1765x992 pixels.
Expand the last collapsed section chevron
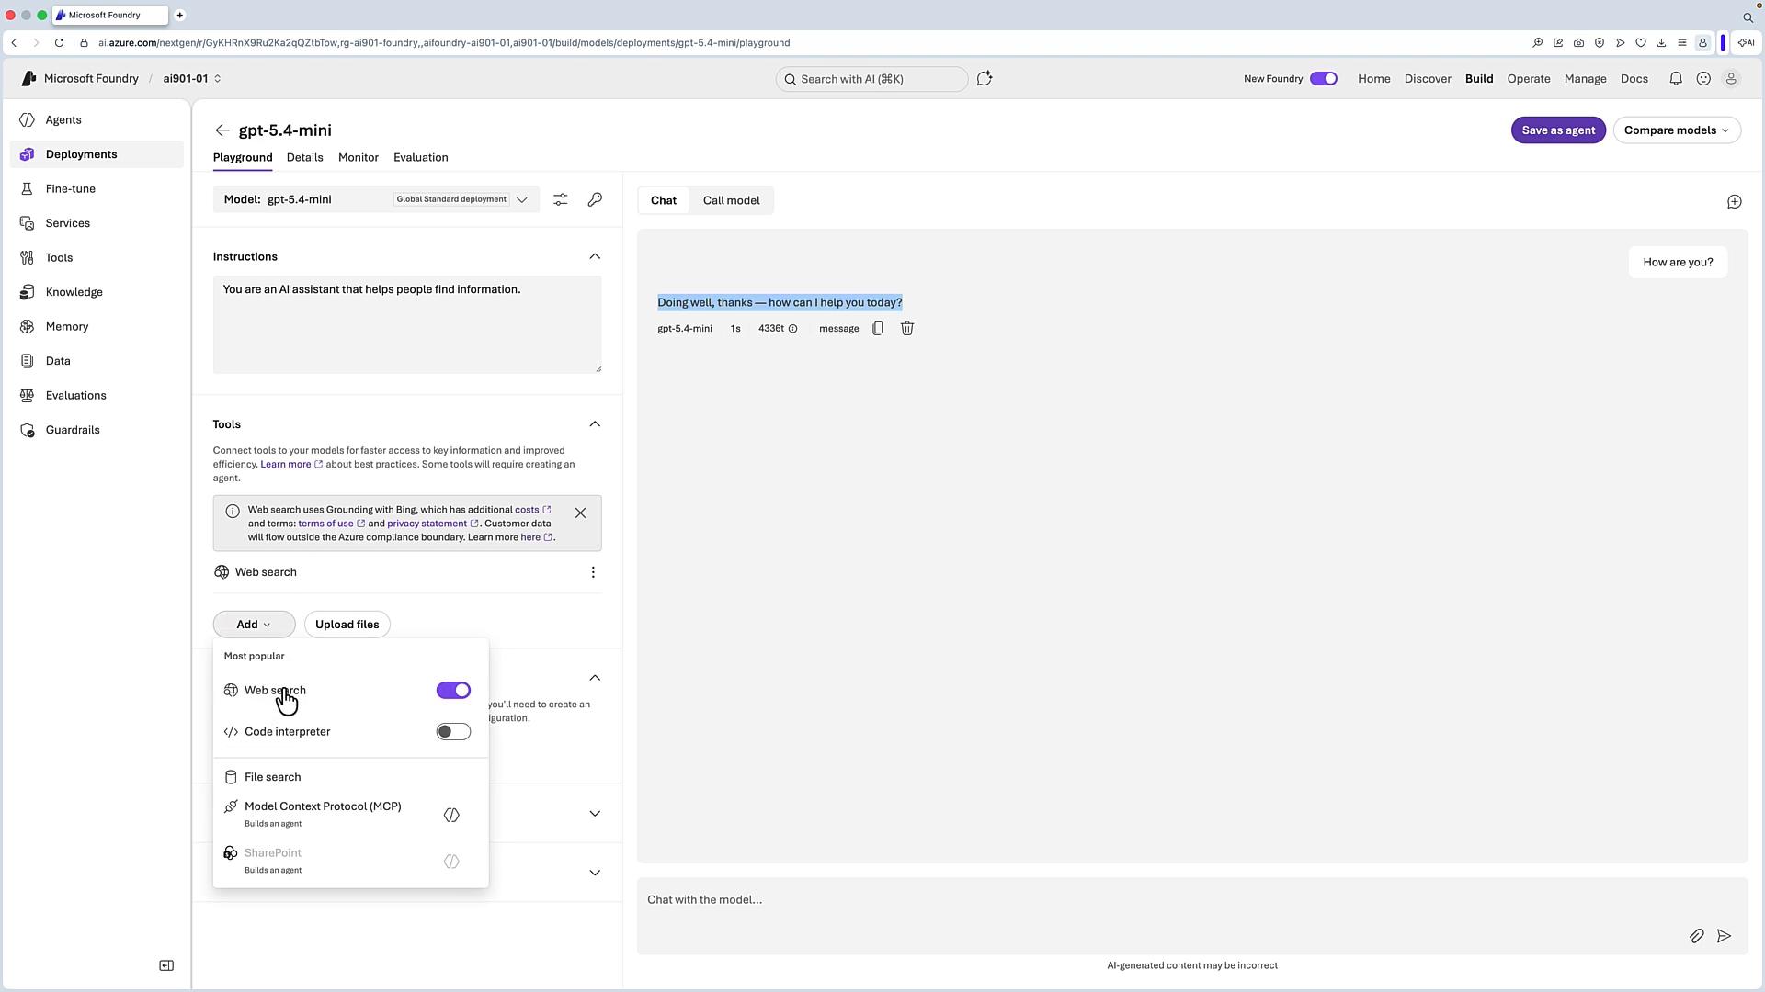tap(595, 873)
